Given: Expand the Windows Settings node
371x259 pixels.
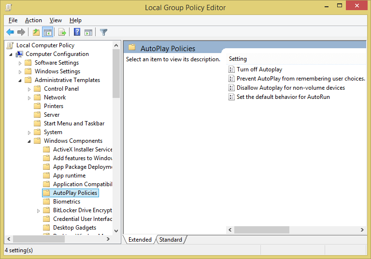Looking at the screenshot, I should pos(20,72).
